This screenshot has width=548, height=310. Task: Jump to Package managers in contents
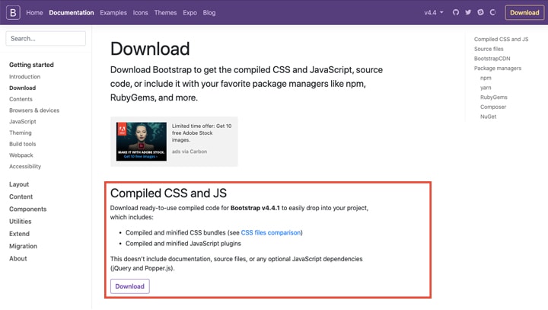[x=498, y=69]
